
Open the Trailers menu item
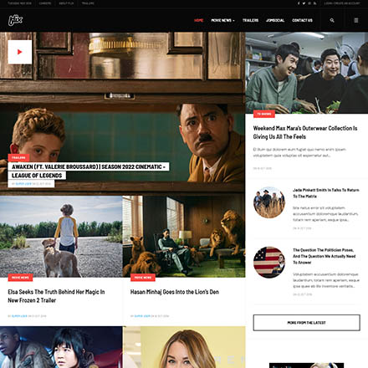coord(250,20)
